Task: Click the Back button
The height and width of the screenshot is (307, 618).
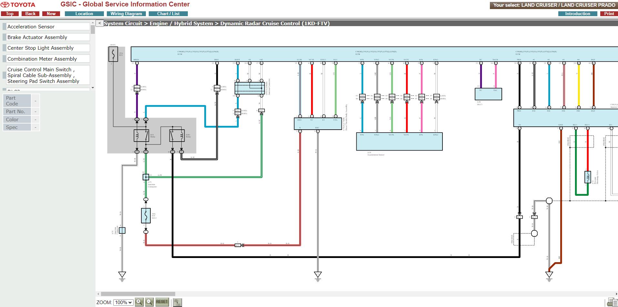Action: coord(30,14)
